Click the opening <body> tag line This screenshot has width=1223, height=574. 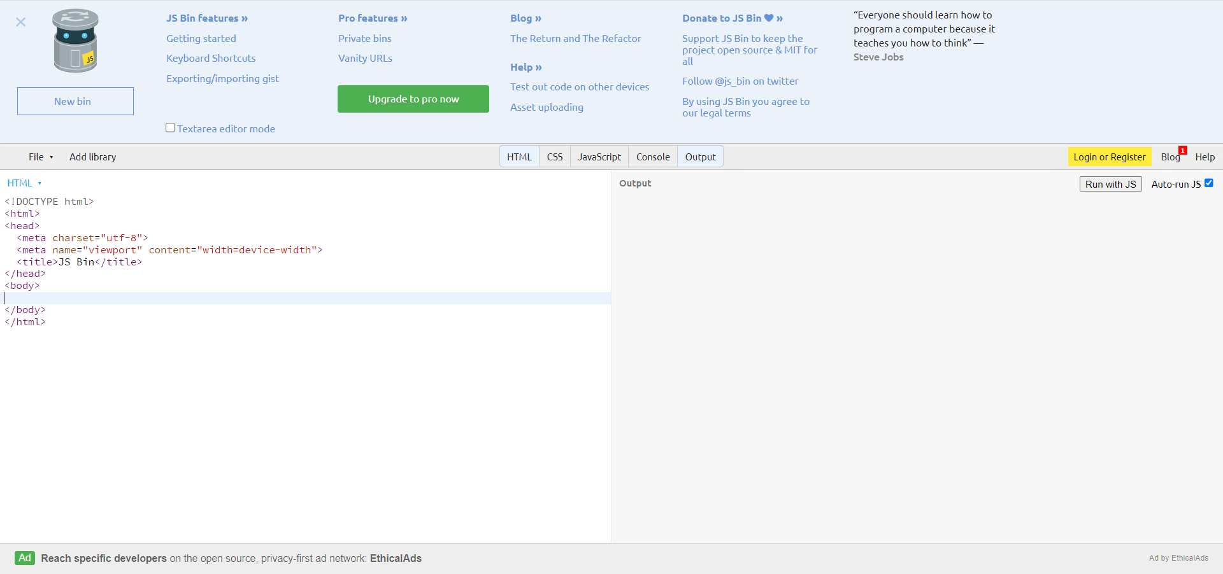22,286
